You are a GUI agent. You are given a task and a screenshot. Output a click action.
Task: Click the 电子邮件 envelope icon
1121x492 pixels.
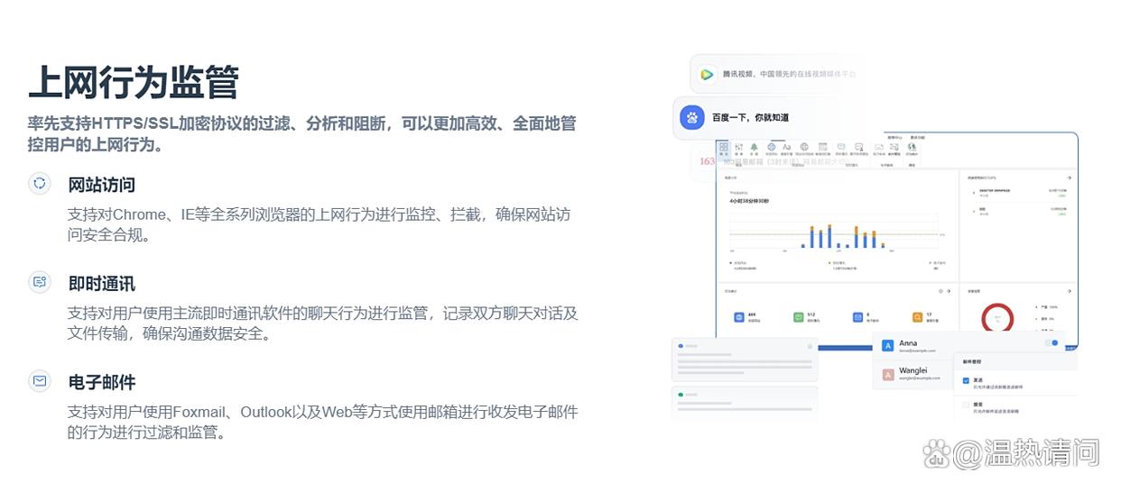40,380
